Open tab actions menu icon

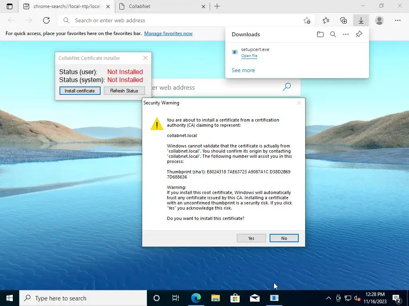click(x=10, y=6)
